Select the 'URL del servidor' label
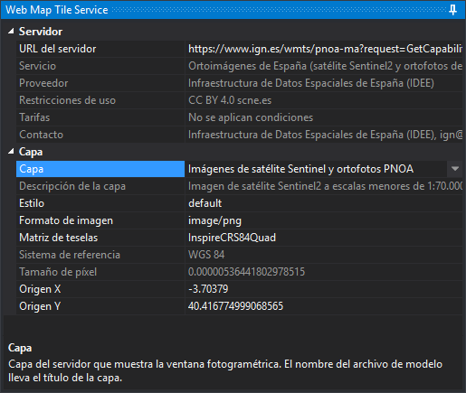 57,49
